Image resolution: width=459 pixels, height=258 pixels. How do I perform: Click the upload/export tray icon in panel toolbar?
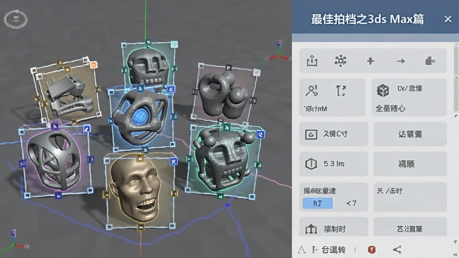pyautogui.click(x=312, y=61)
